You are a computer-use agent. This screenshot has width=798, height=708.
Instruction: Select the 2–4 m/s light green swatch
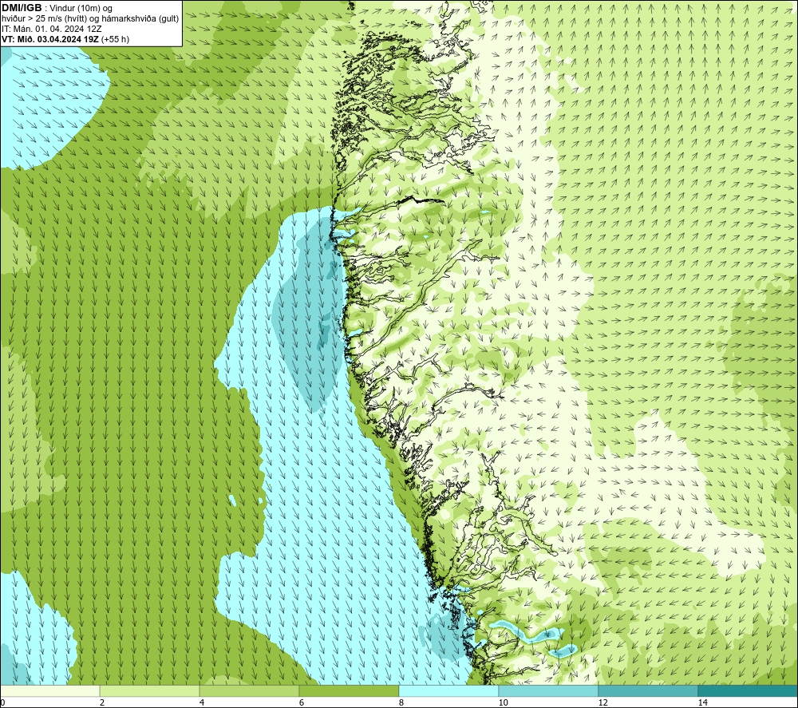(150, 690)
